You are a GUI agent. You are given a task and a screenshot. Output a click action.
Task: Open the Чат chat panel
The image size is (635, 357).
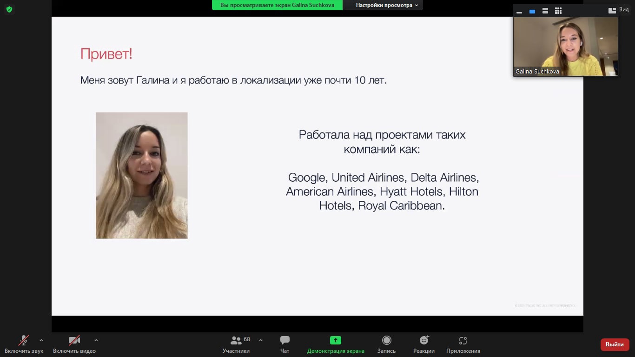[x=285, y=344]
